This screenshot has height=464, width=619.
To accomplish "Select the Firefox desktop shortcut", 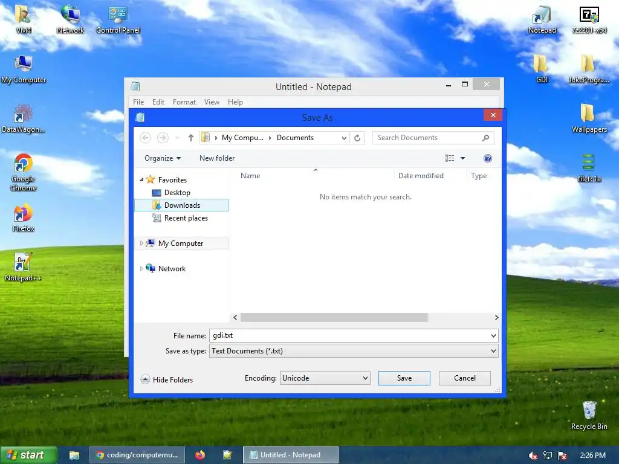I will [24, 217].
